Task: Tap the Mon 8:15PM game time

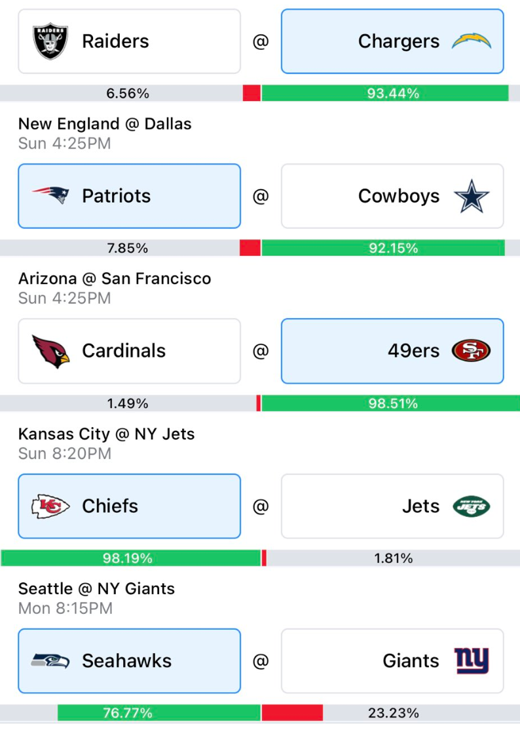Action: [x=65, y=608]
